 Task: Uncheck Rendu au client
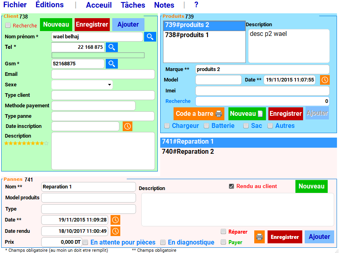click(231, 186)
